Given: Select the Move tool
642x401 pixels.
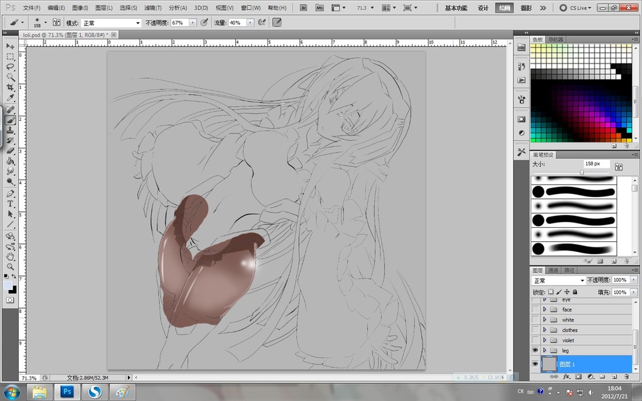Looking at the screenshot, I should (x=11, y=46).
